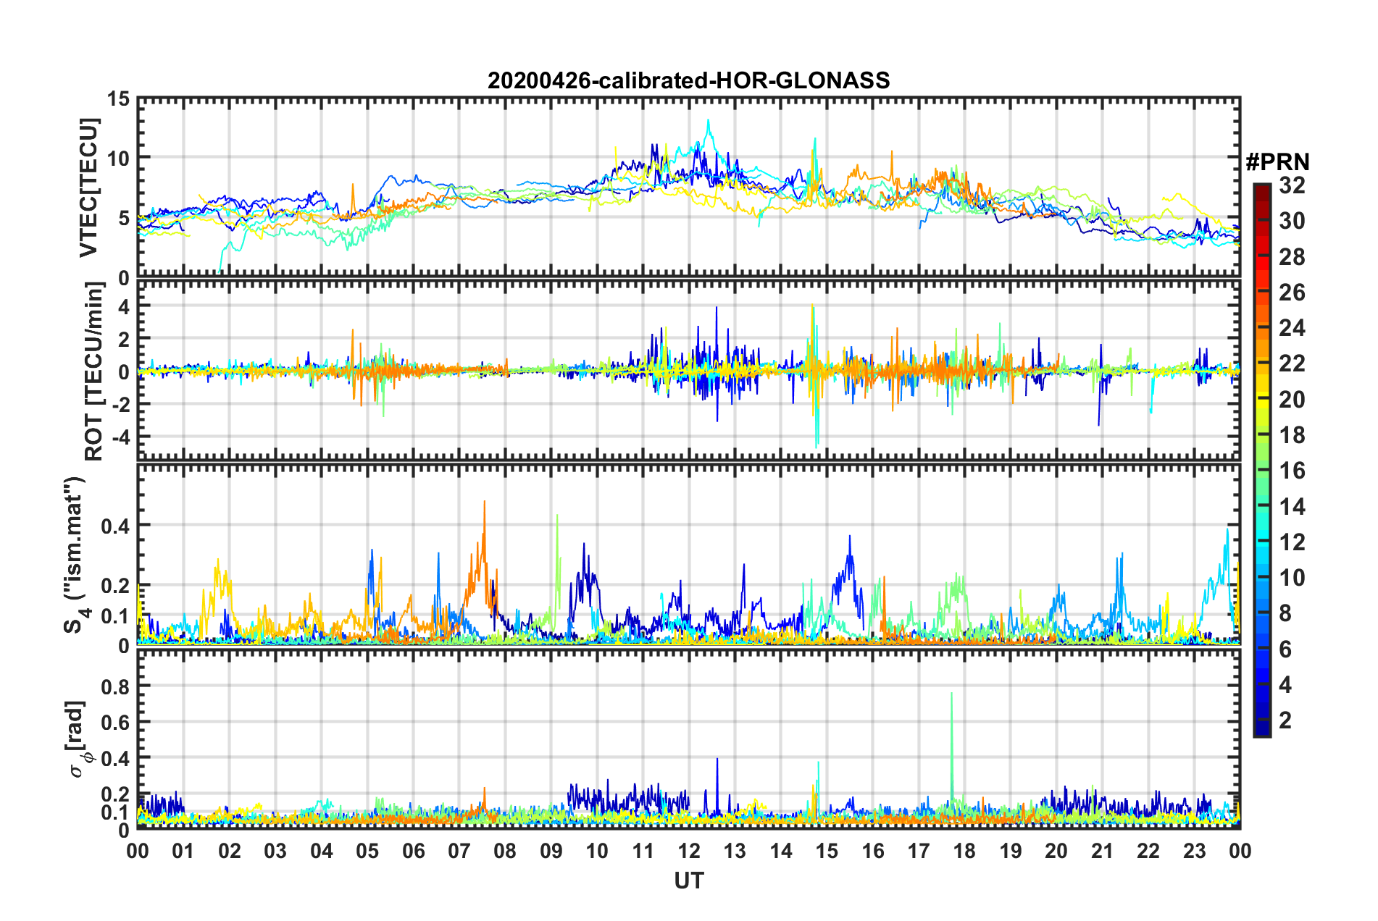Click the 5 tick on VTEC axis

pyautogui.click(x=125, y=218)
